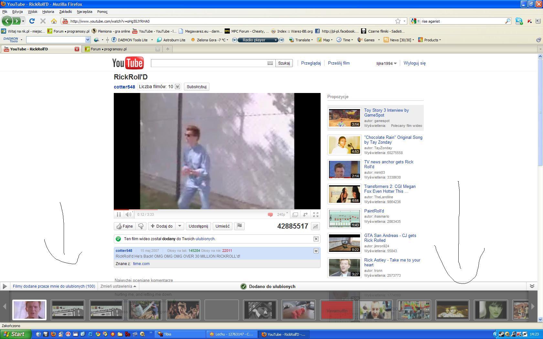Like the video with Fajne button

125,226
